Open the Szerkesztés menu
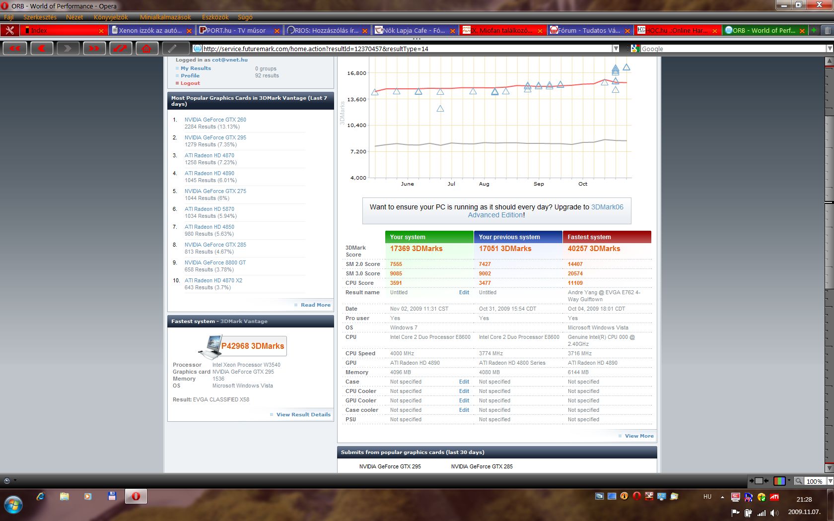834x521 pixels. point(40,17)
